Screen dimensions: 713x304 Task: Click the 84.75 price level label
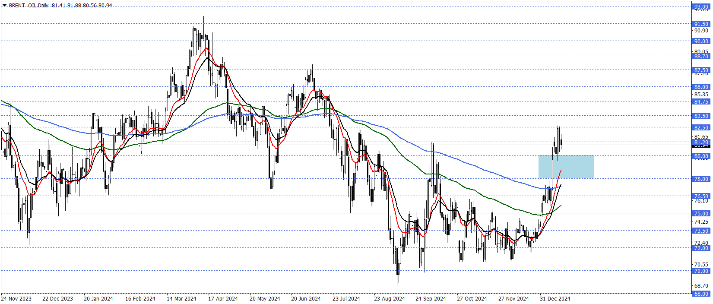[x=701, y=101]
